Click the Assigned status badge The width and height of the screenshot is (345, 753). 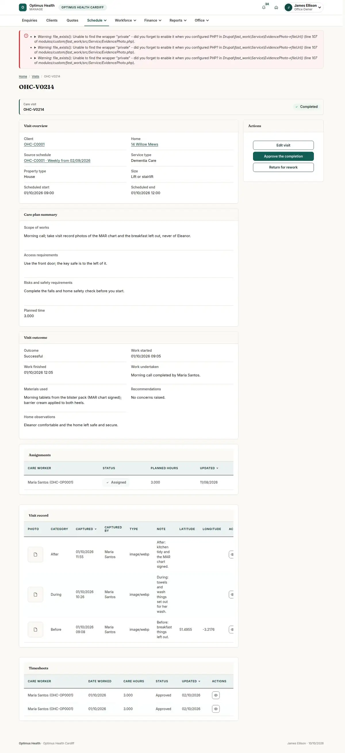(x=116, y=483)
